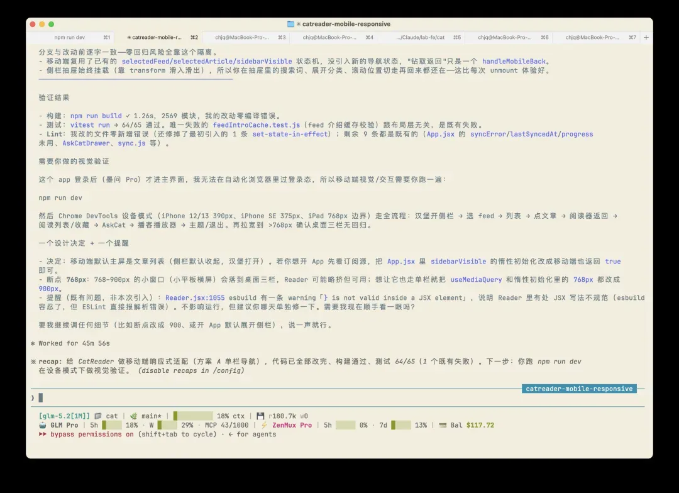Image resolution: width=679 pixels, height=493 pixels.
Task: Open the .../Claude/lab-fe/cat tab
Action: click(421, 38)
